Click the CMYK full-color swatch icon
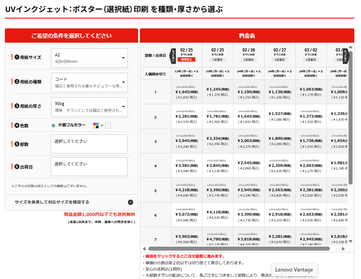 pyautogui.click(x=95, y=126)
